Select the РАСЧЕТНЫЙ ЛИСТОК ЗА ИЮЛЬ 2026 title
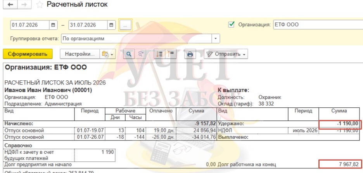This screenshot has height=173, width=363. [55, 83]
